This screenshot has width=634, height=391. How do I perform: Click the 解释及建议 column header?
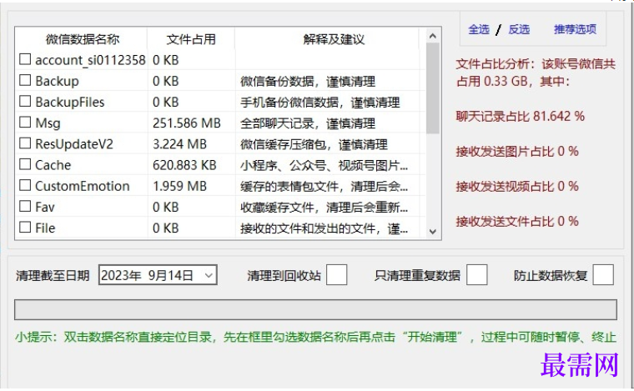(x=334, y=39)
